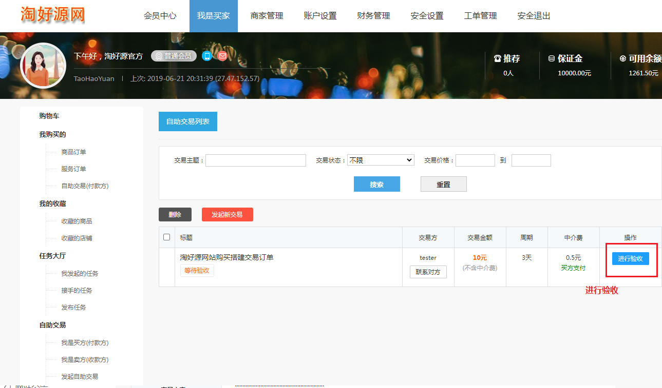Switch to the 财务管理 menu
This screenshot has height=388, width=662.
373,16
